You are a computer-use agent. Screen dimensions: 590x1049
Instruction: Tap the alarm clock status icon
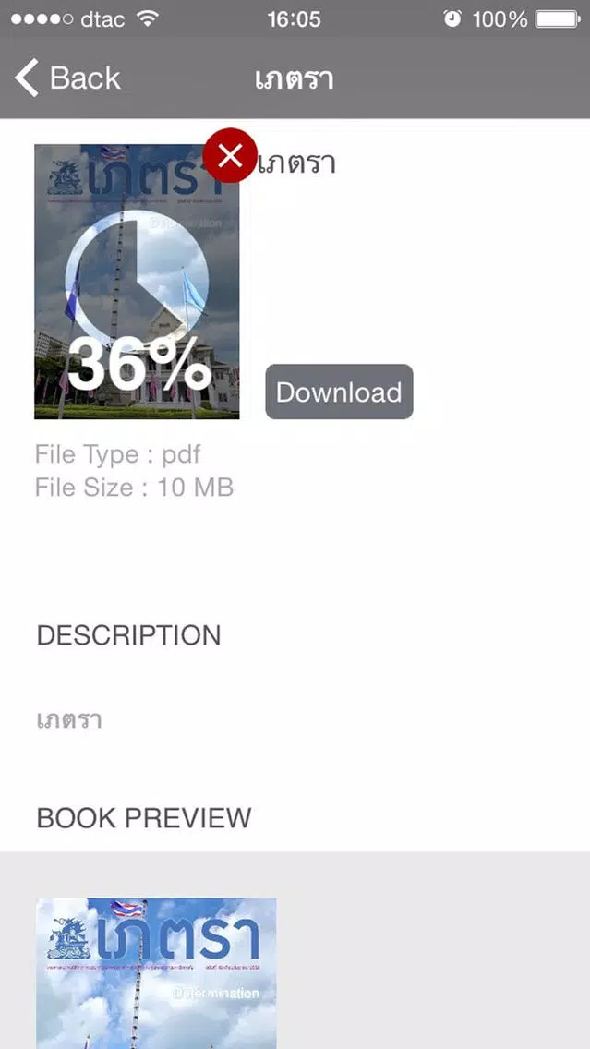pyautogui.click(x=452, y=18)
